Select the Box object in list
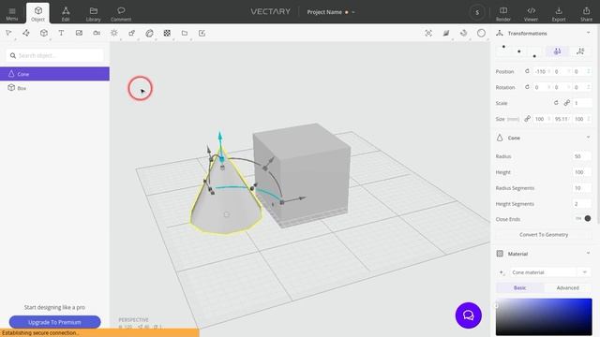The height and width of the screenshot is (337, 600). (x=54, y=88)
